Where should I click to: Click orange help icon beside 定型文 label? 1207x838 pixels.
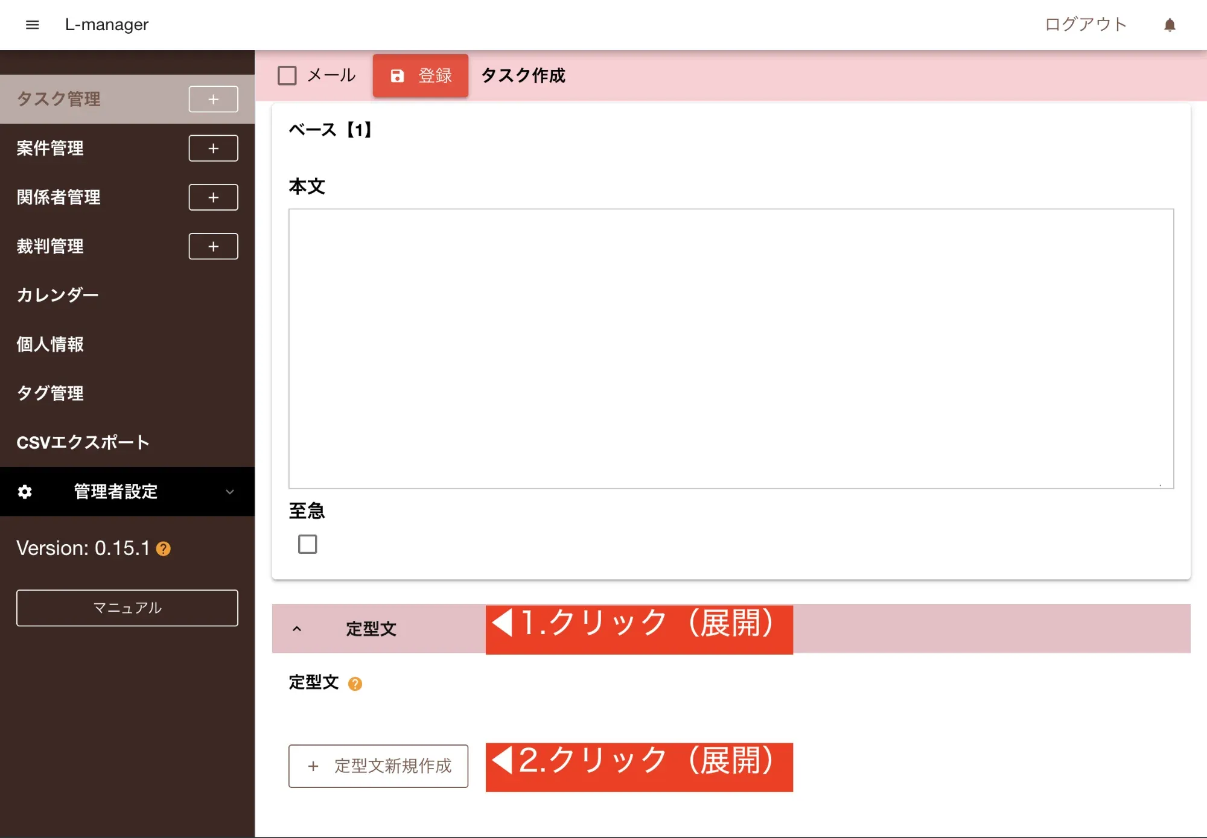[x=355, y=684]
